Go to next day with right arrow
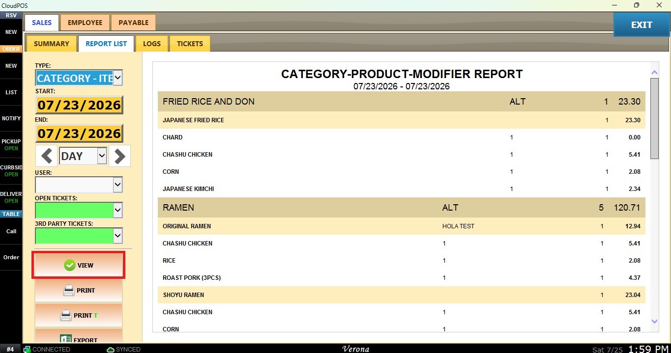 tap(119, 156)
